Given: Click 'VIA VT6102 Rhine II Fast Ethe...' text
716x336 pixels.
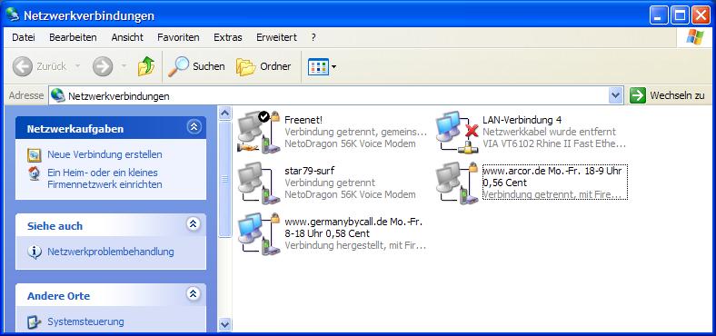Looking at the screenshot, I should click(x=554, y=143).
